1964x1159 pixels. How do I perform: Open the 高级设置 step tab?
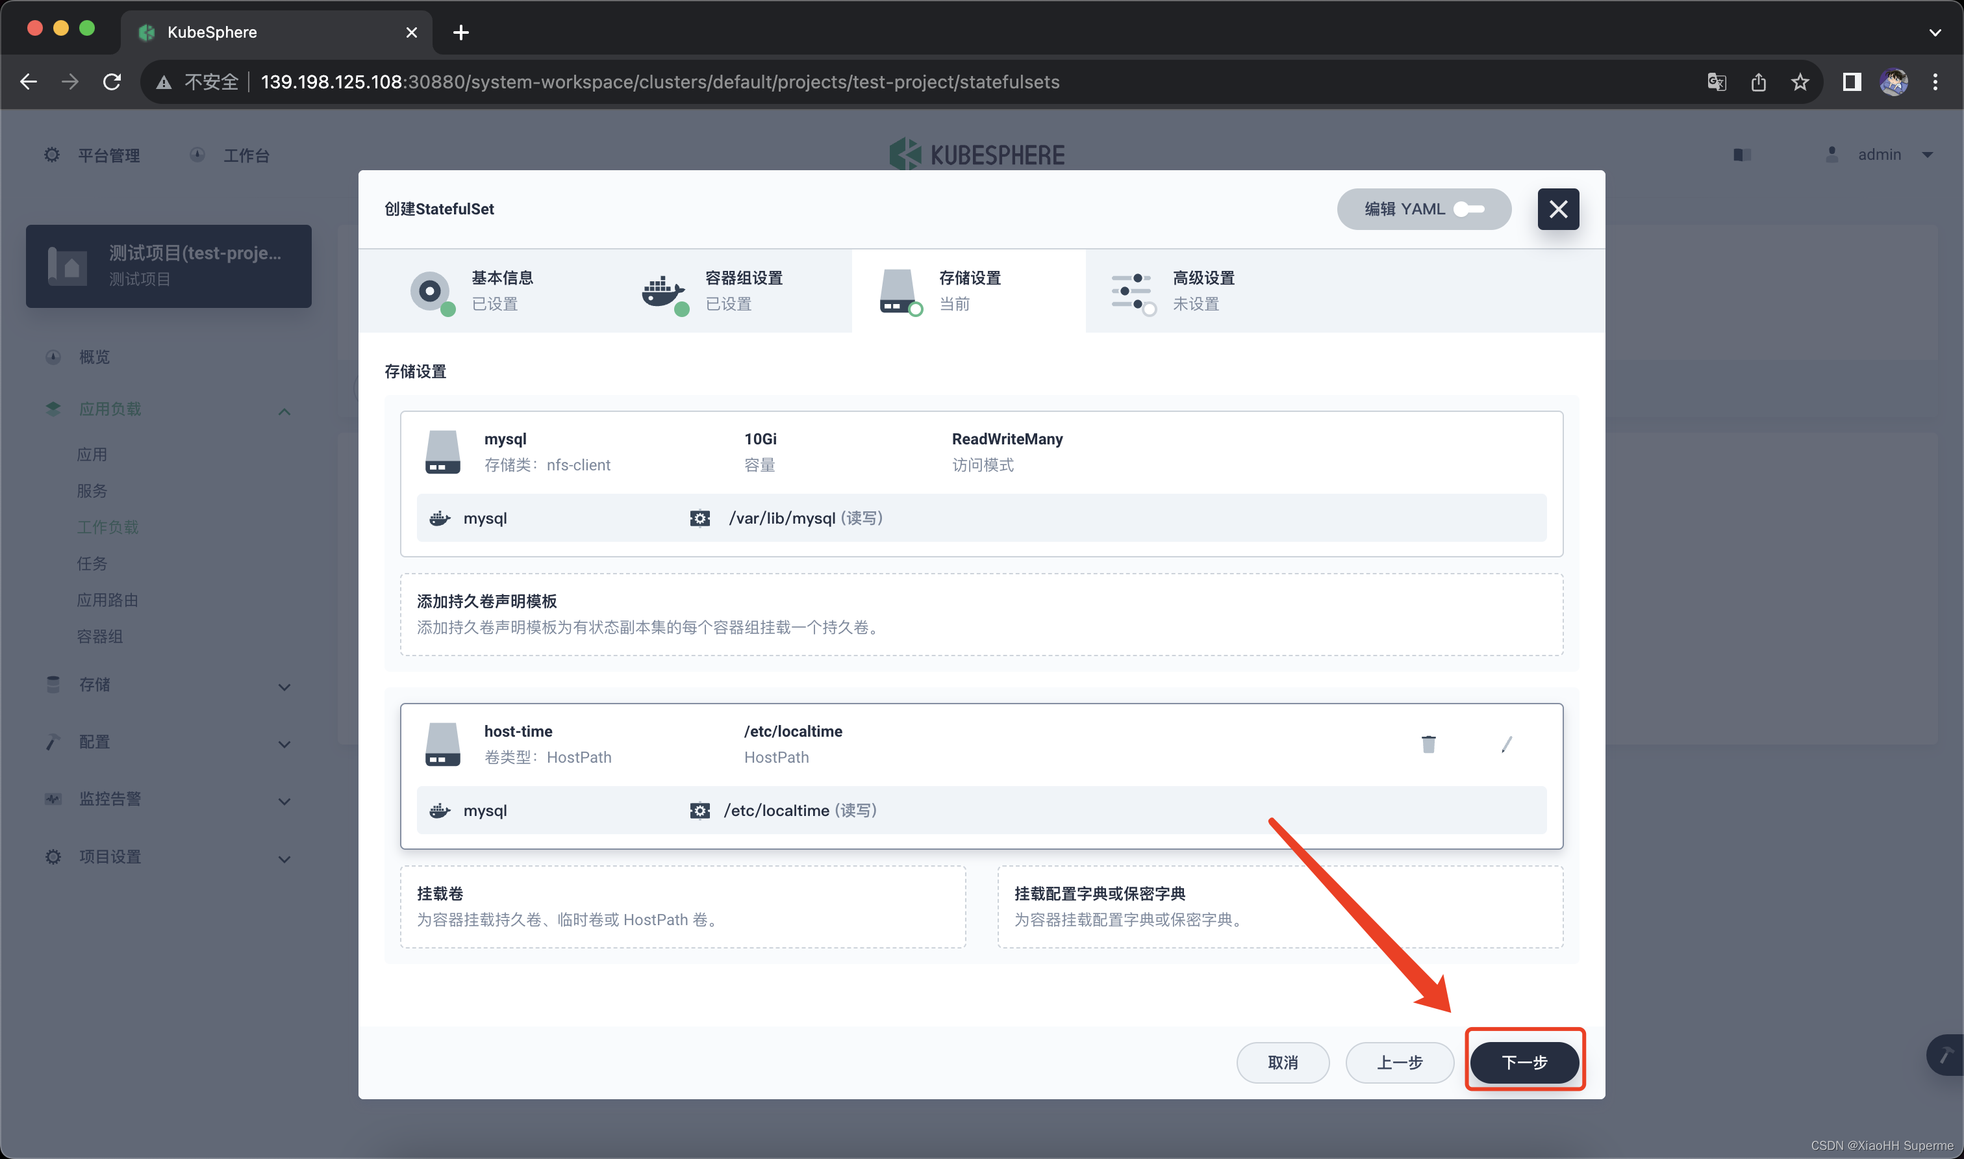click(1202, 290)
